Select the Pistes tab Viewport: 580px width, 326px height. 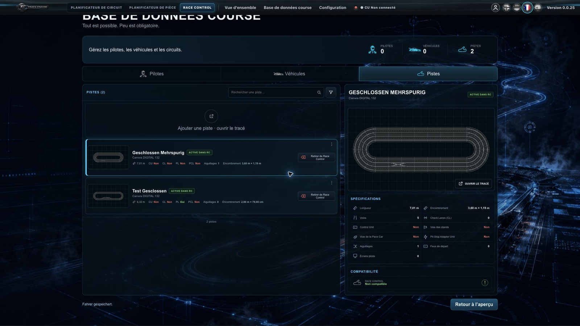pos(428,74)
